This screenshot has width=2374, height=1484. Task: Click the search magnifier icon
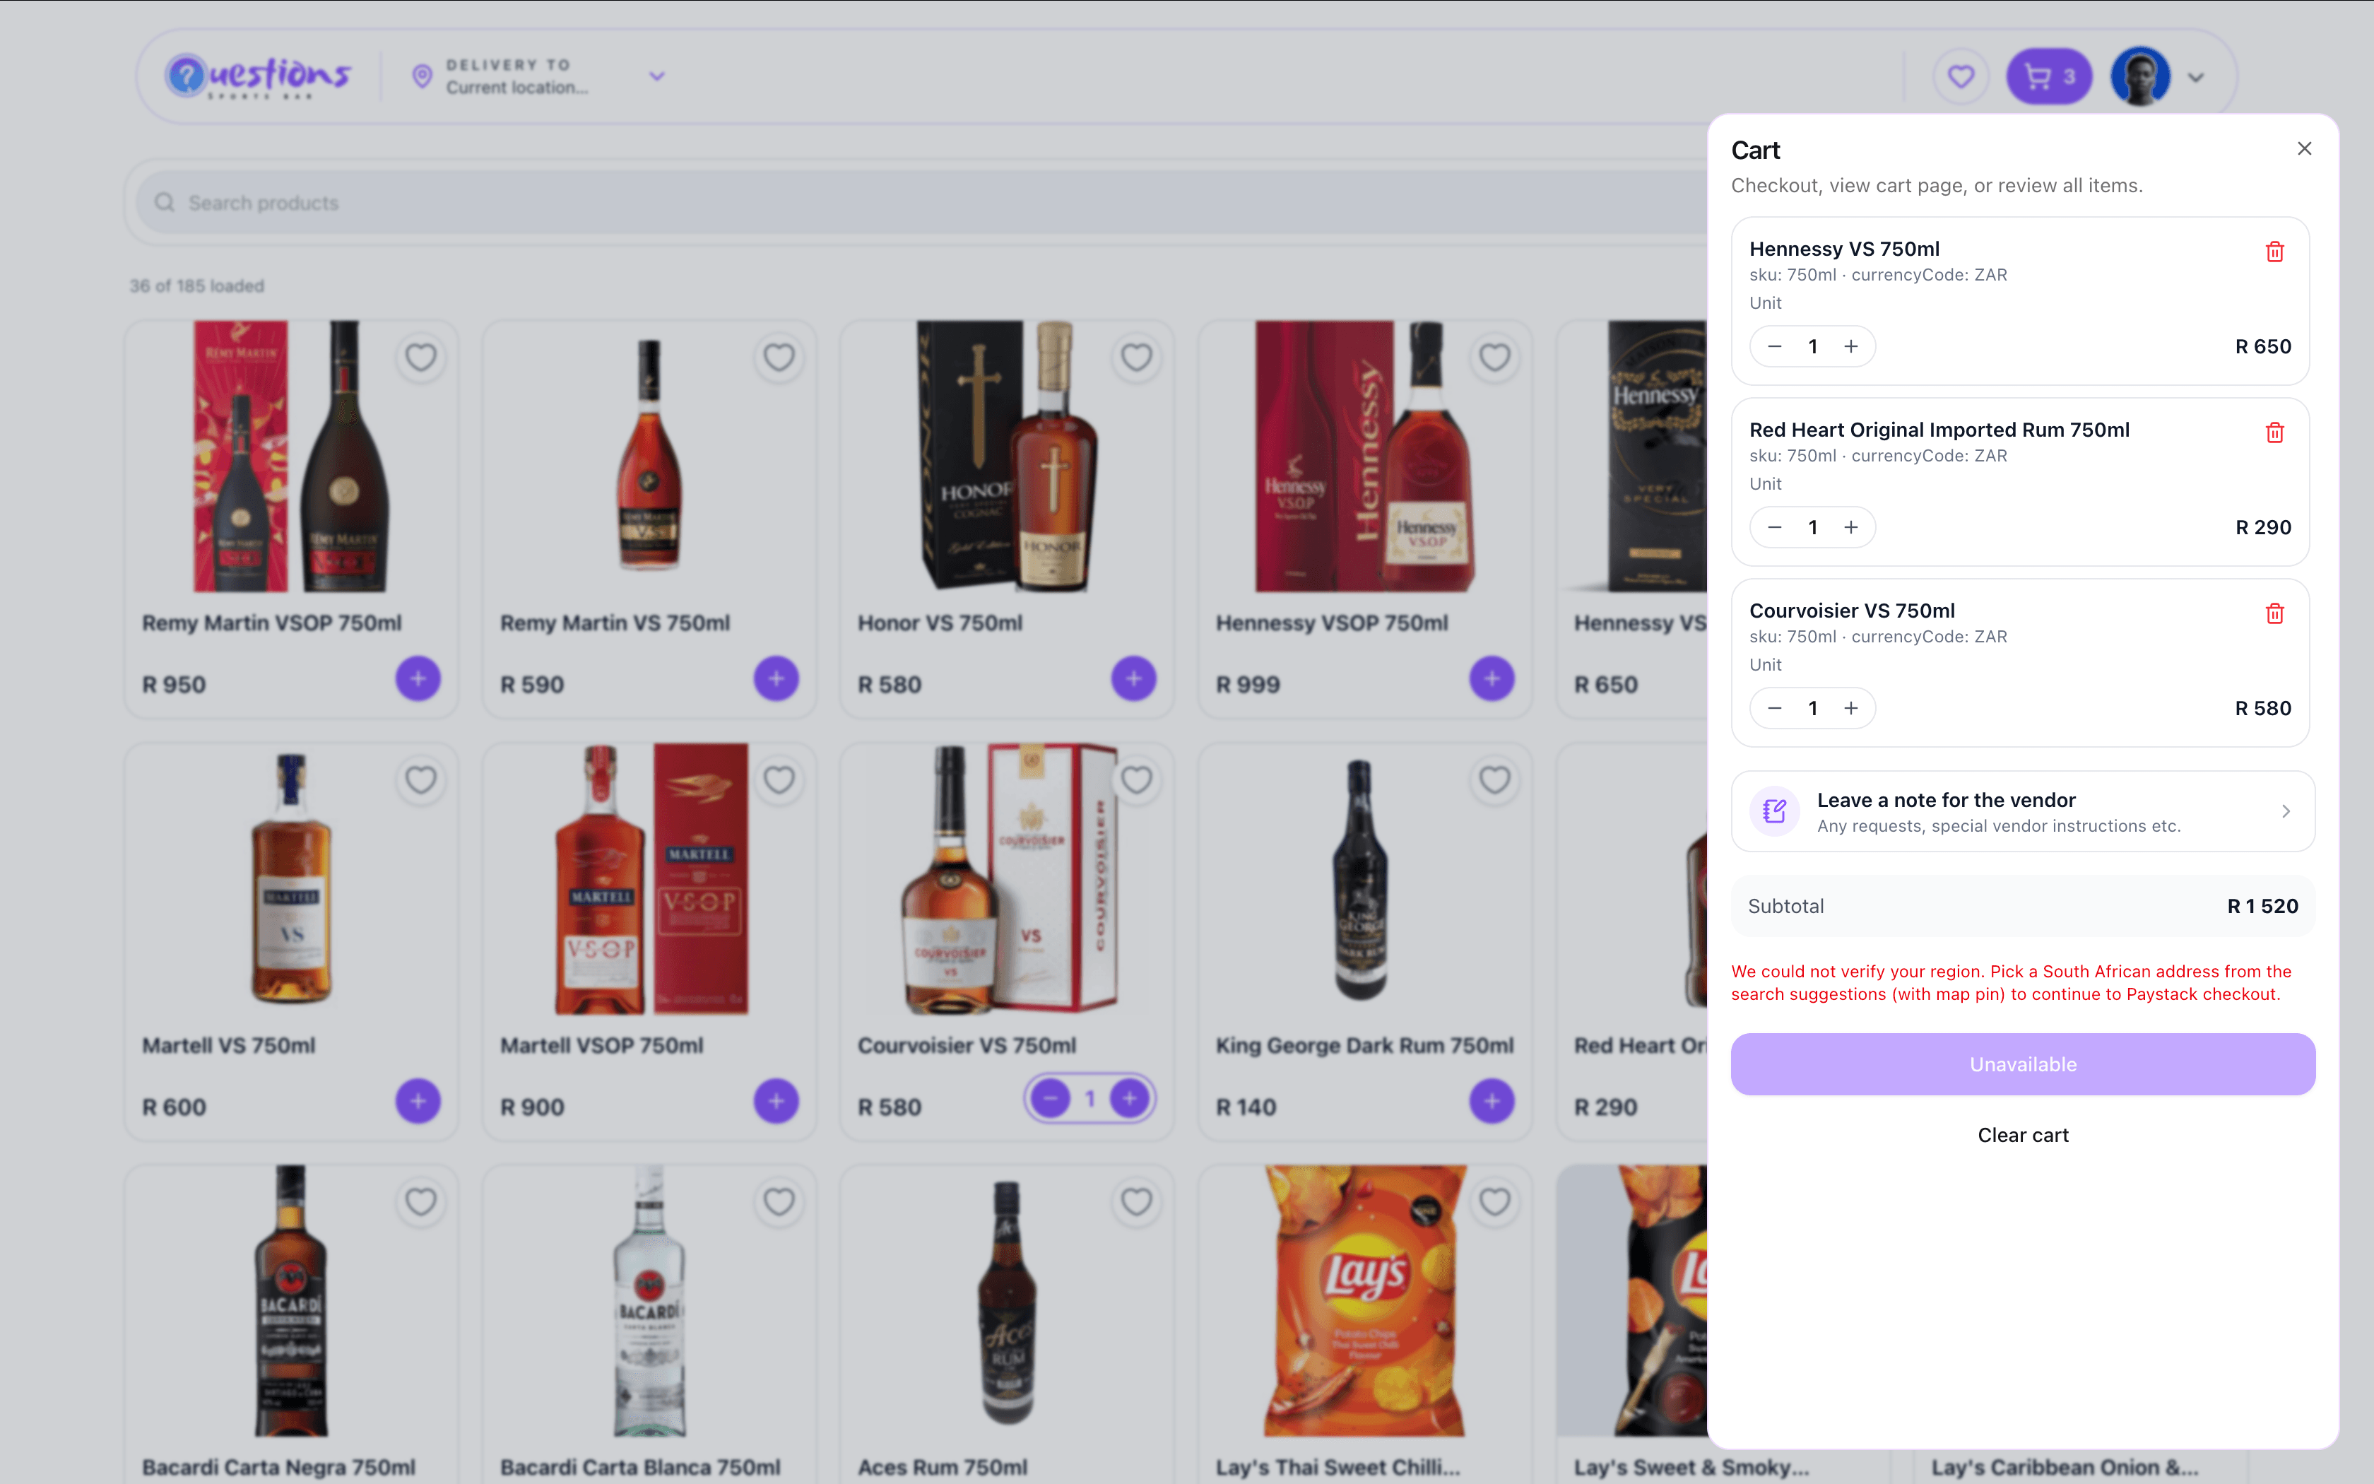pos(164,202)
